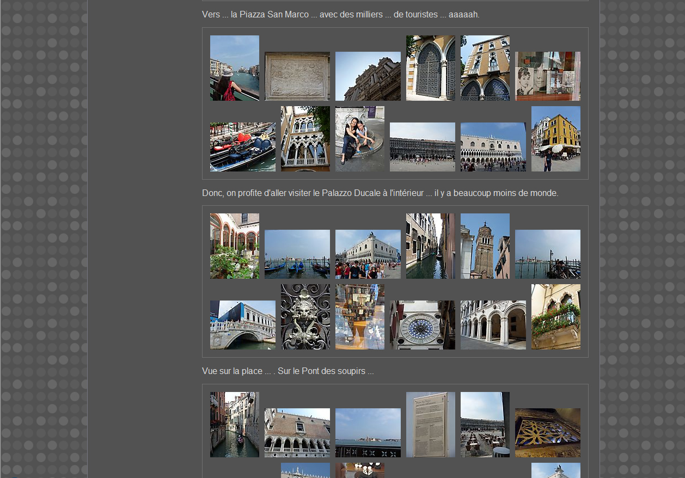
Task: Open the photo of woman overlooking the canal
Action: click(234, 68)
